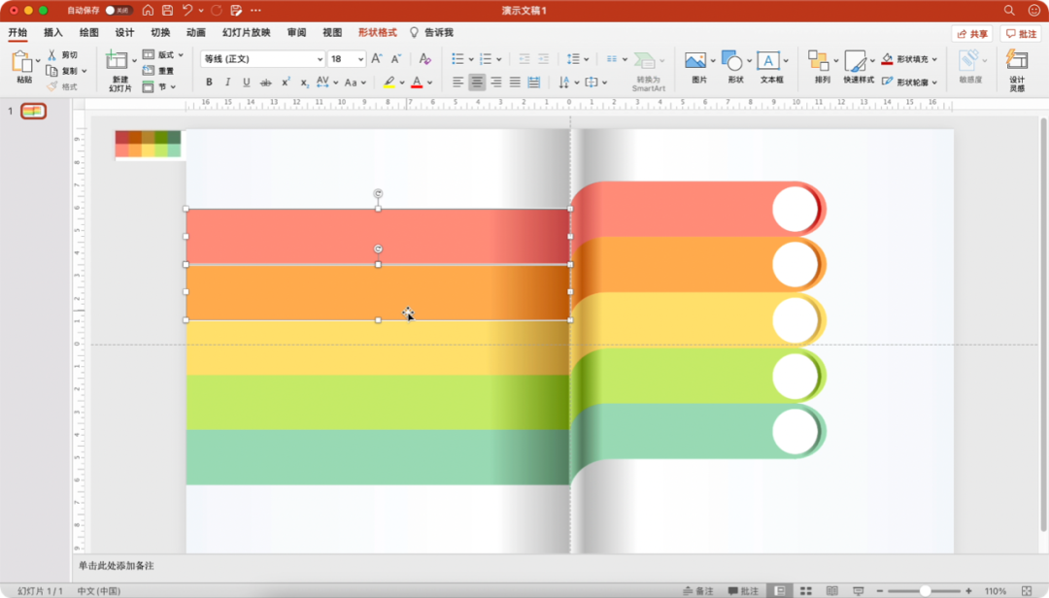Image resolution: width=1049 pixels, height=598 pixels.
Task: Create a new slide with 新建幻灯片
Action: click(x=118, y=70)
